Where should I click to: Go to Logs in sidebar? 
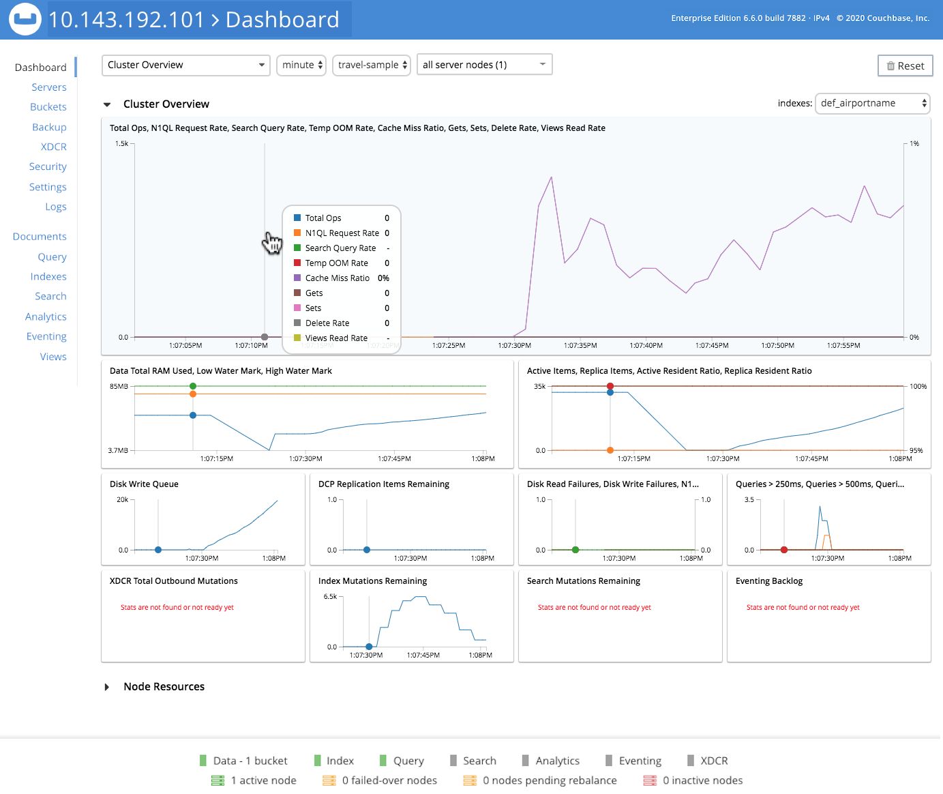[56, 207]
